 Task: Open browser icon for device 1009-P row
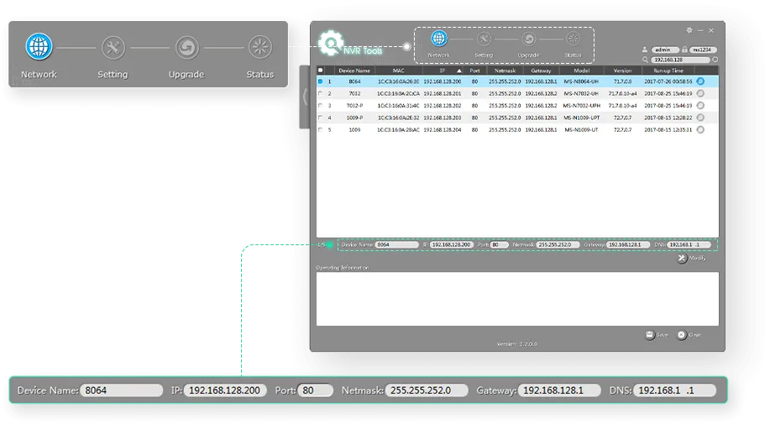[701, 118]
